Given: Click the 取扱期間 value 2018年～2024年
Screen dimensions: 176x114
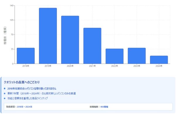Looking at the screenshot, I should [x=24, y=107].
